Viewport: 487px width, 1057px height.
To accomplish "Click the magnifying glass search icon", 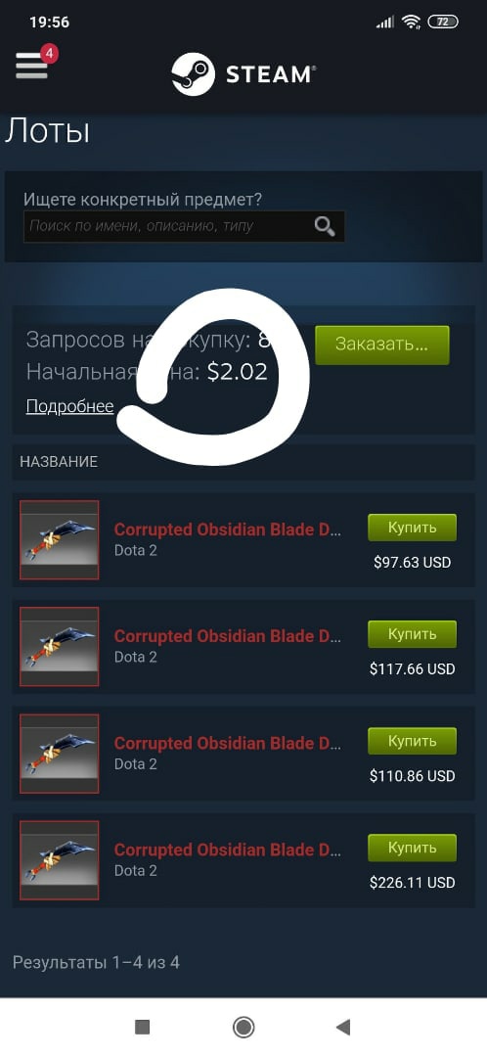I will [325, 226].
